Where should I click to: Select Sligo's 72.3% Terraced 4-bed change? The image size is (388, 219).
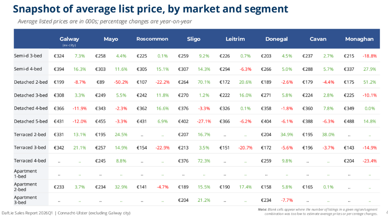(x=204, y=161)
